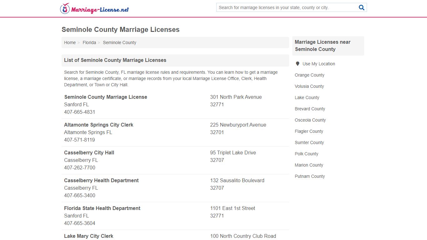Viewport: 427px width, 240px height.
Task: Click phone number 407-571-8119
Action: coord(79,140)
